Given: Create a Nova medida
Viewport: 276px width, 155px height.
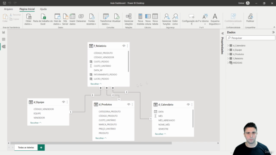Looking at the screenshot, I should [140, 19].
